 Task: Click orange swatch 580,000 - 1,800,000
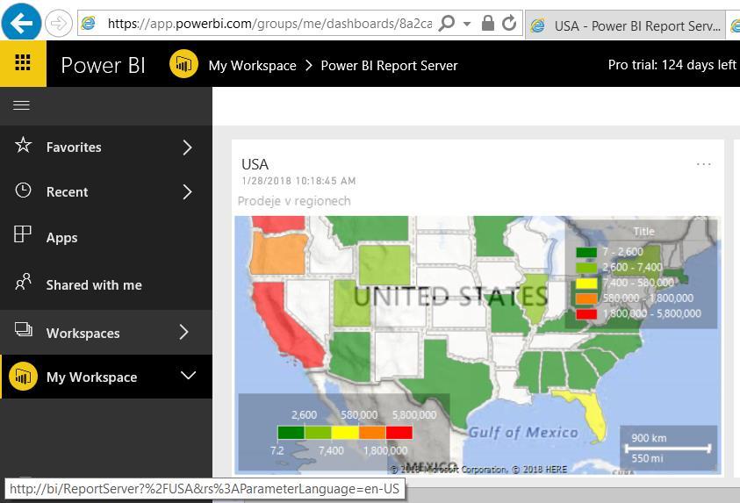[x=586, y=298]
